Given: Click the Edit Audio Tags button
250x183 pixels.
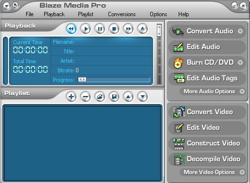Looking at the screenshot, I should 207,78.
